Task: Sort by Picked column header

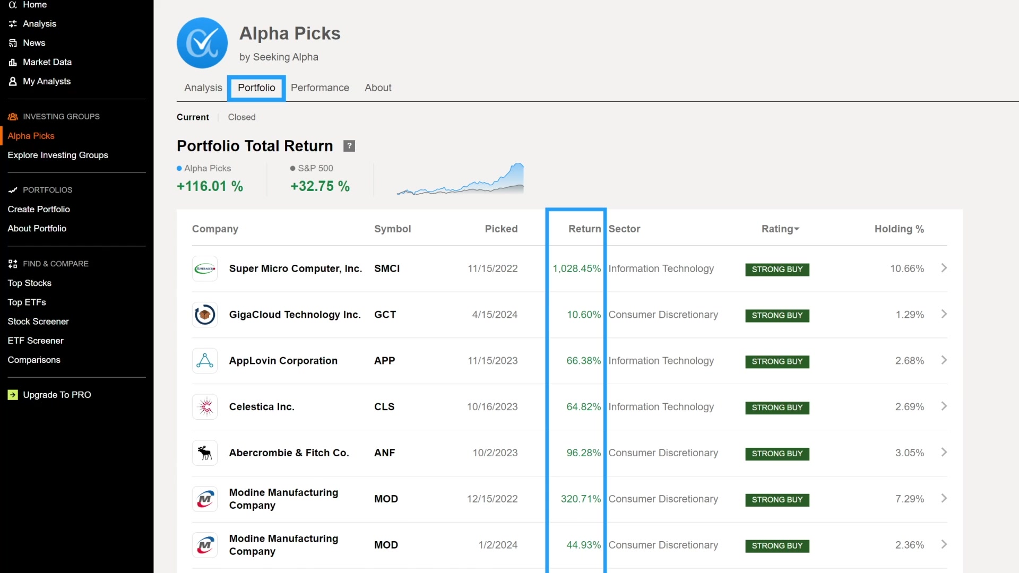Action: tap(501, 229)
